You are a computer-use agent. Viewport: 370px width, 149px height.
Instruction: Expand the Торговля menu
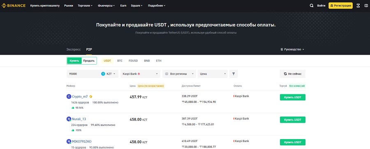85,5
